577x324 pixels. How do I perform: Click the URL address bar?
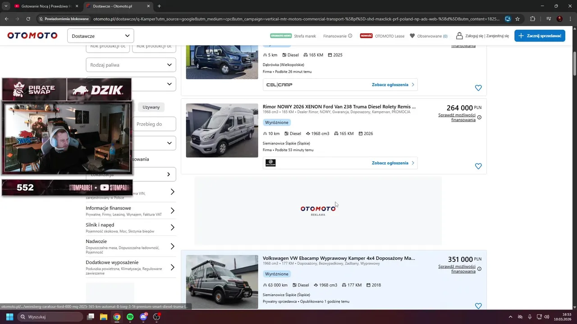(x=296, y=19)
